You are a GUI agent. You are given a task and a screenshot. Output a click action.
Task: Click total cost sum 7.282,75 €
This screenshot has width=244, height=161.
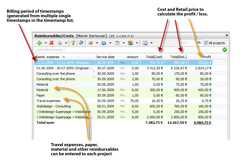[x=154, y=123]
